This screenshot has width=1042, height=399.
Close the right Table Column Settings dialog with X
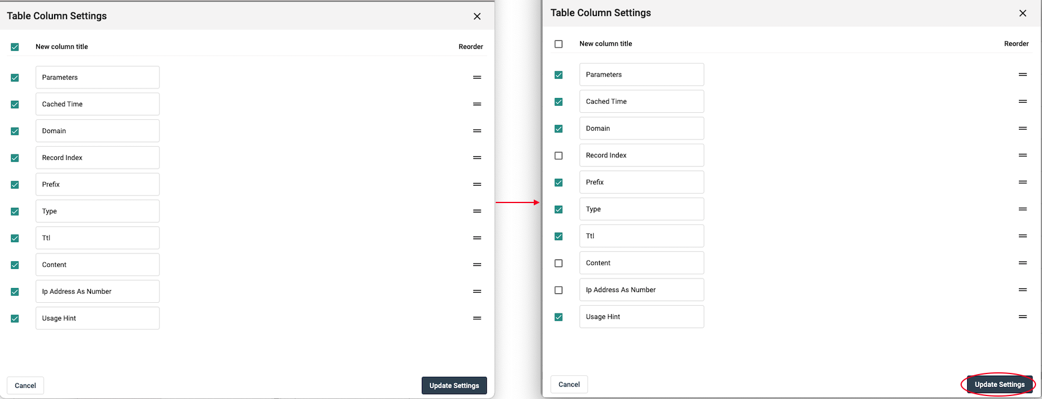click(x=1022, y=13)
